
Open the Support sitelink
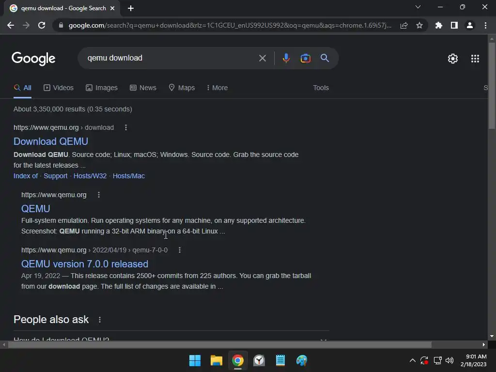pyautogui.click(x=55, y=176)
